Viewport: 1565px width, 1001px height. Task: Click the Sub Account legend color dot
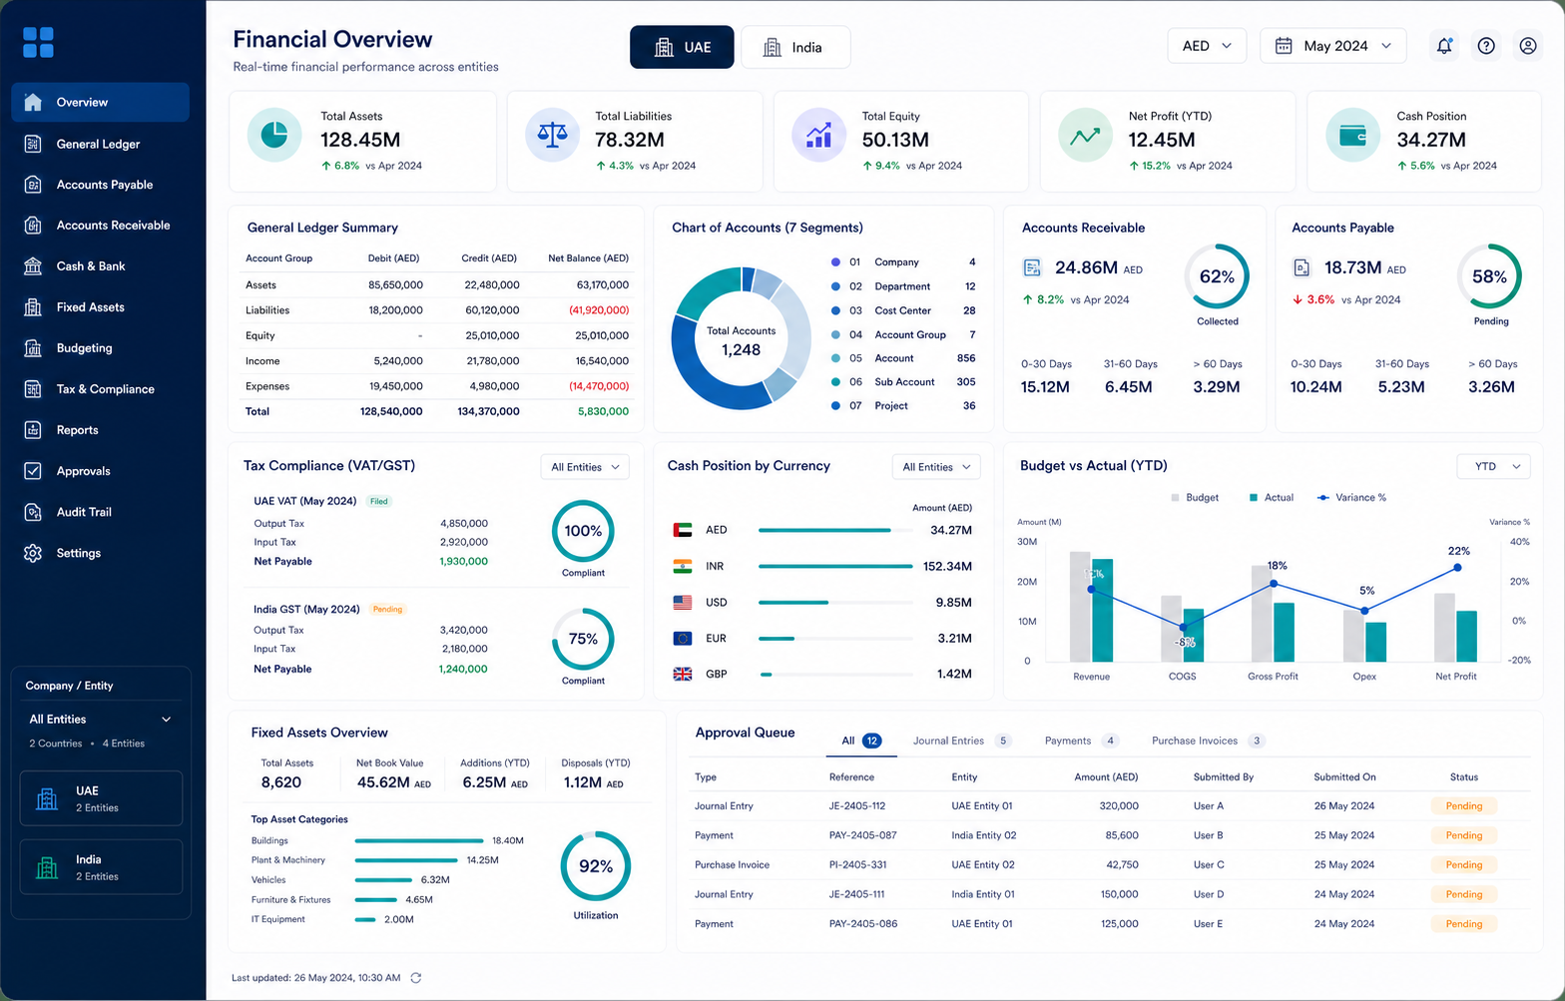coord(835,382)
